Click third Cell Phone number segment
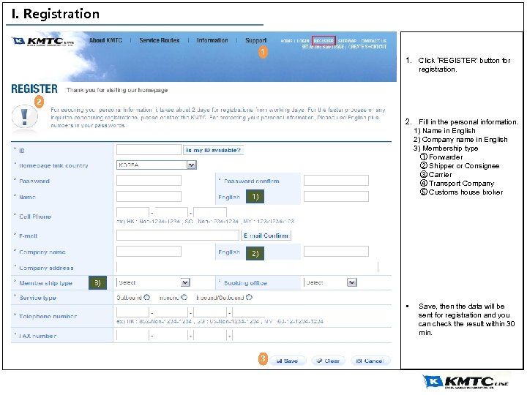This screenshot has height=395, width=527. (x=210, y=212)
